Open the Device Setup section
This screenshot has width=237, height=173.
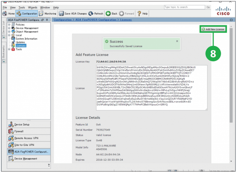(29, 125)
